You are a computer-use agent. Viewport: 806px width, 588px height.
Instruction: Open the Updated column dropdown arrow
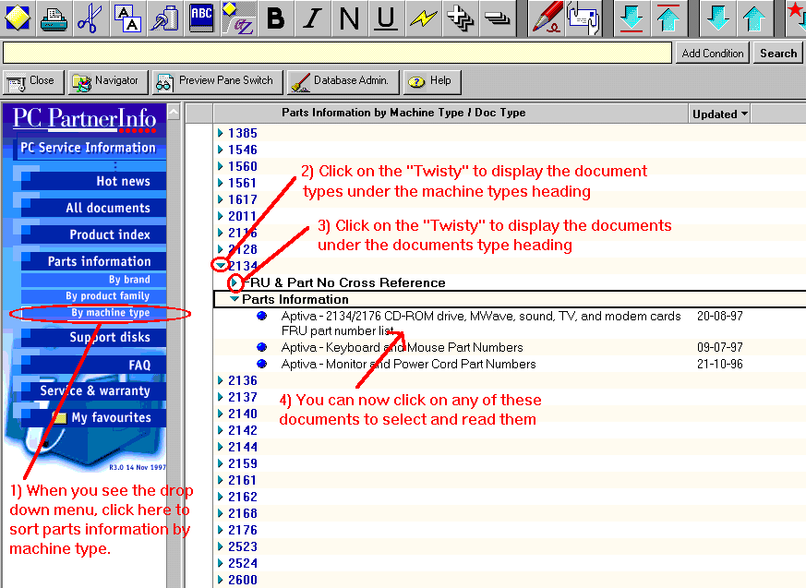pos(743,114)
